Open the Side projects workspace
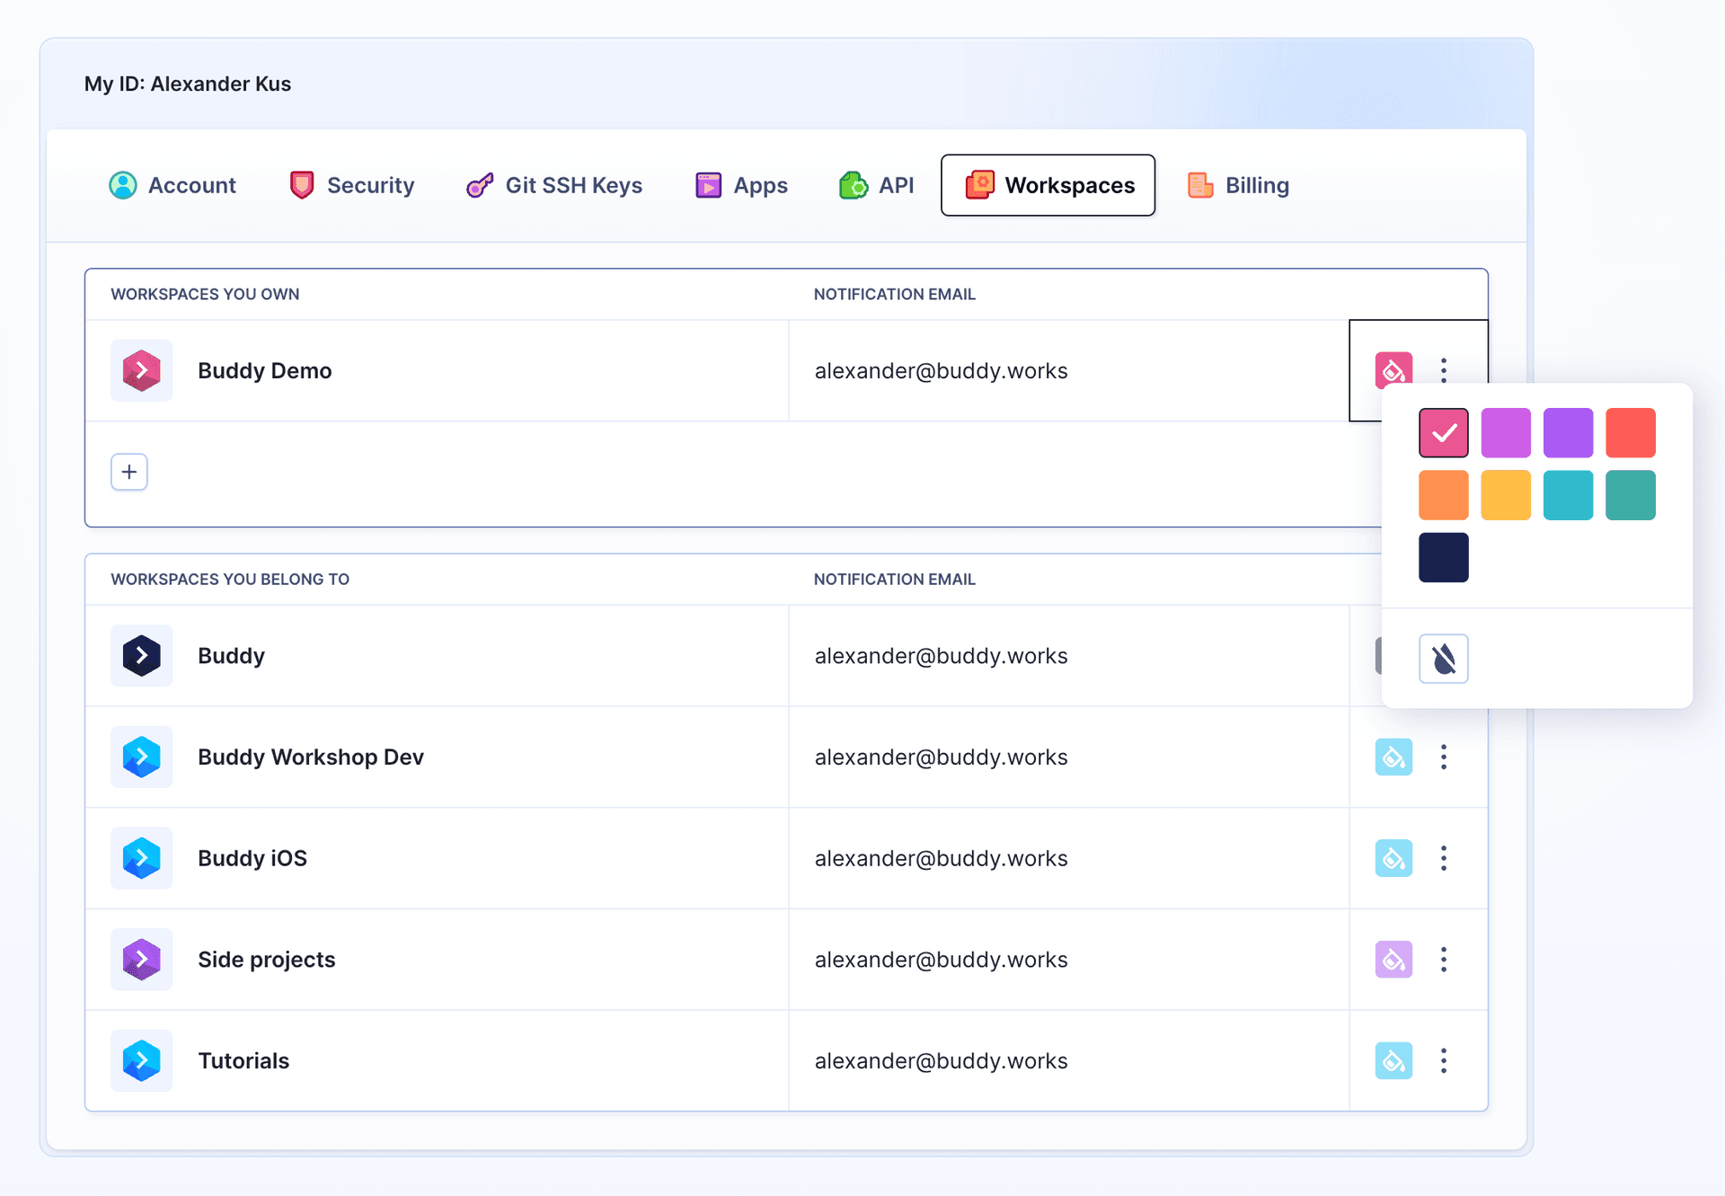1725x1196 pixels. click(267, 960)
